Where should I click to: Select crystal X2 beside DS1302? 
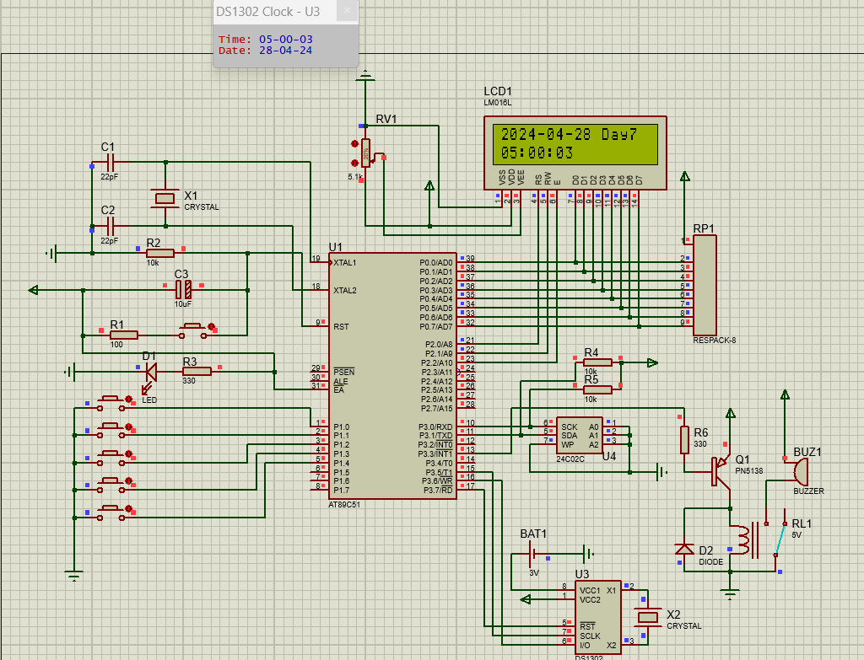pyautogui.click(x=648, y=617)
